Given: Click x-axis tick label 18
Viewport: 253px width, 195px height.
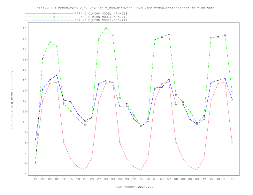Looking at the screenshot, I should pyautogui.click(x=78, y=179).
